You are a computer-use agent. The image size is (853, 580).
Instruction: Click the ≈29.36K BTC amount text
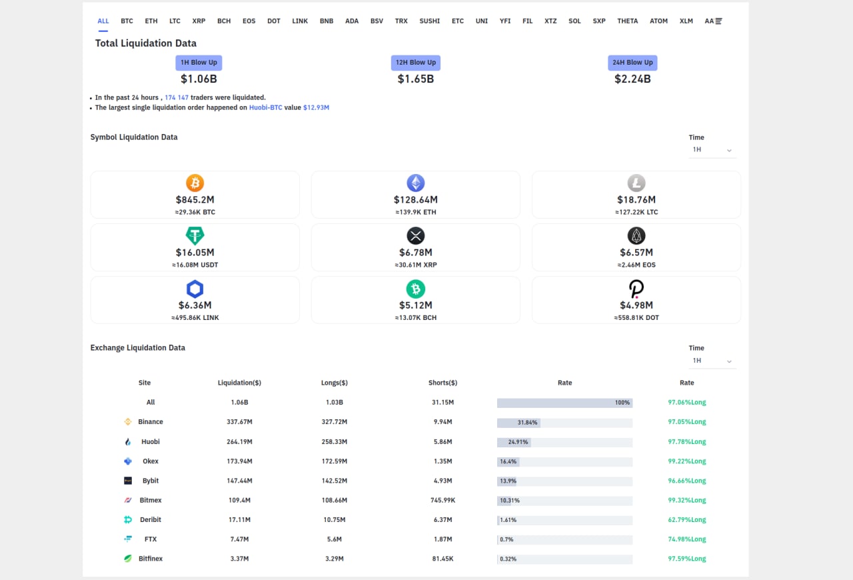pos(195,213)
